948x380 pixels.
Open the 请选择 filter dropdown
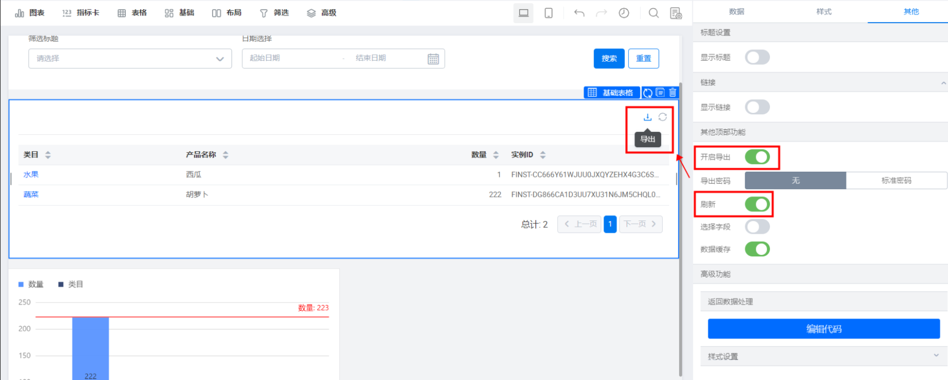(x=130, y=58)
